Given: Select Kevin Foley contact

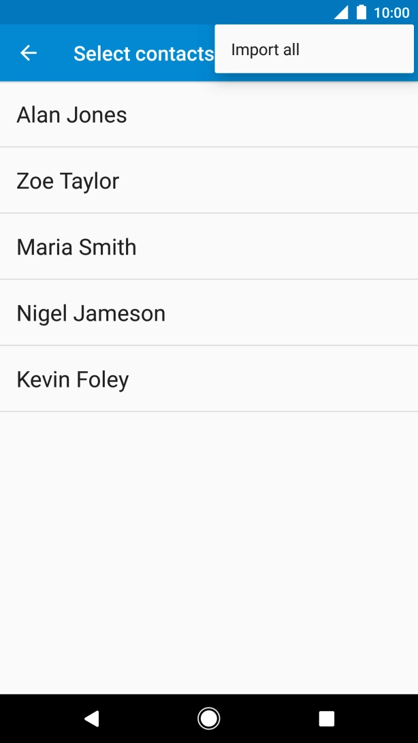Looking at the screenshot, I should pyautogui.click(x=72, y=379).
